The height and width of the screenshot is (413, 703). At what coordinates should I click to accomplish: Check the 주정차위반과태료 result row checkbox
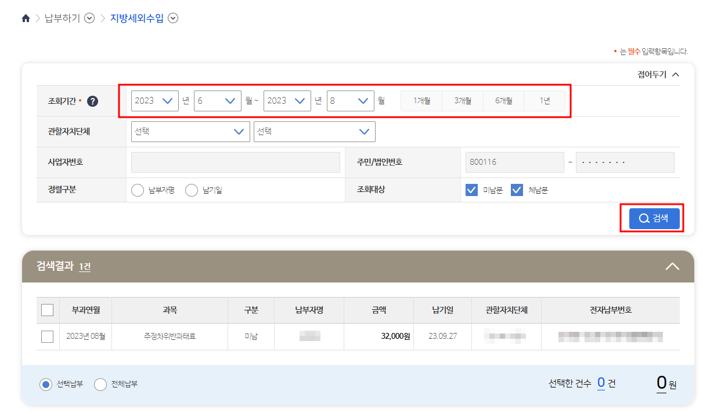48,336
